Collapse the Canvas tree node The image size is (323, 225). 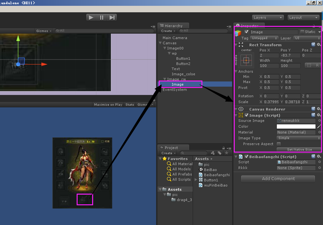pyautogui.click(x=160, y=43)
